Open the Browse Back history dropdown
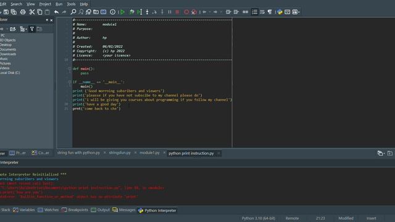395x222 pixels. pyautogui.click(x=210, y=12)
